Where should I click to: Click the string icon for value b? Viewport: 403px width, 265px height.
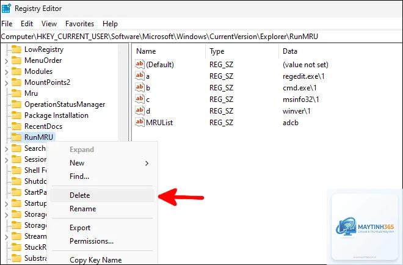tap(140, 87)
